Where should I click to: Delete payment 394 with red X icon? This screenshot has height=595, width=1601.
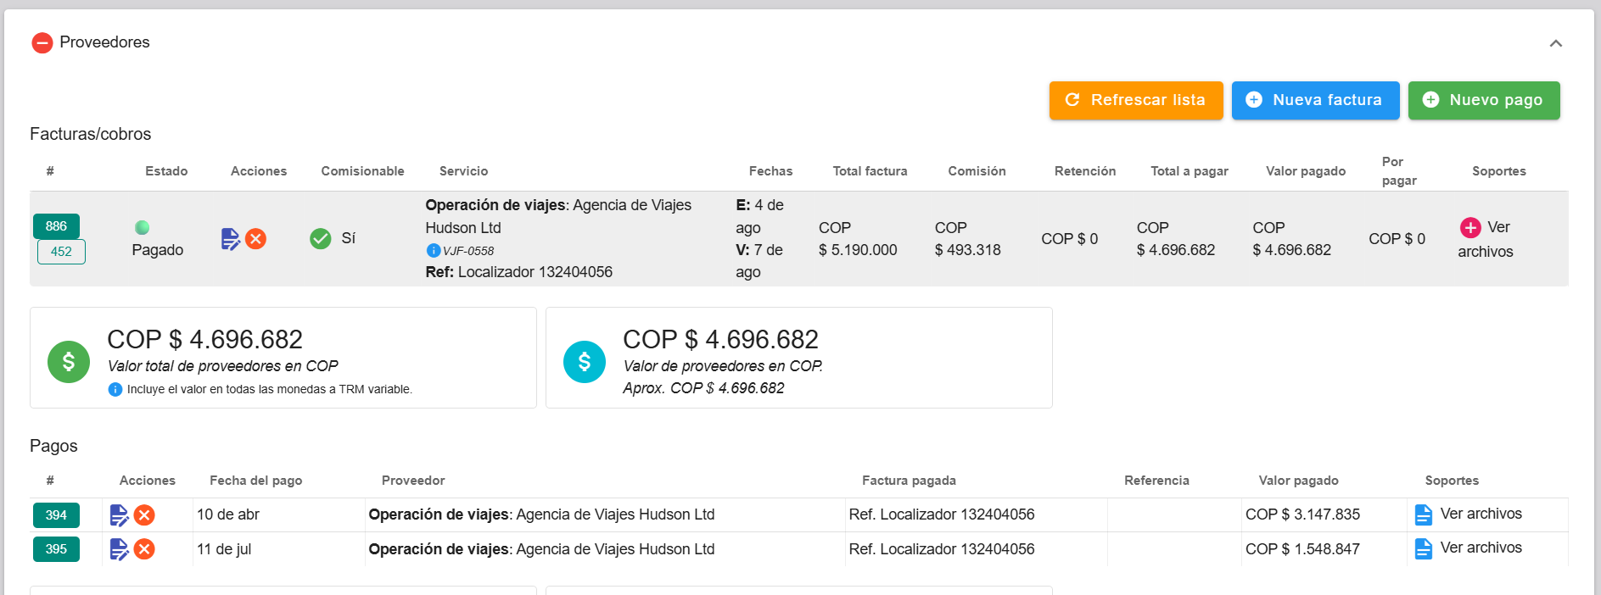(x=144, y=515)
